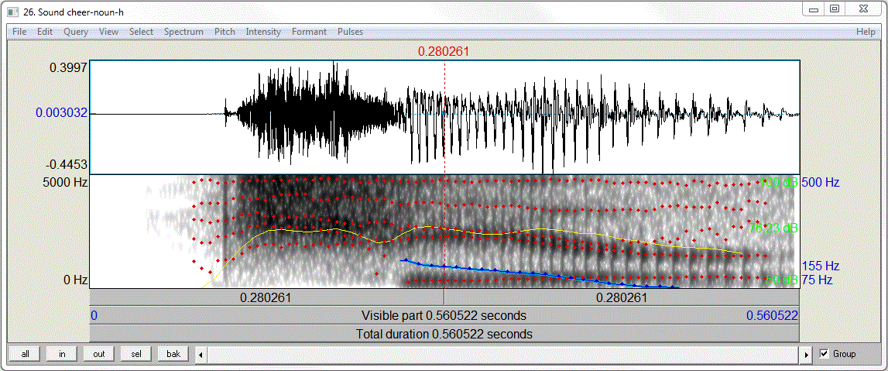Click the 155 Hz pitch value
888x371 pixels.
click(x=821, y=266)
